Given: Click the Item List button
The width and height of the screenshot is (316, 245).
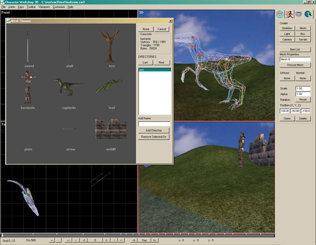Looking at the screenshot, I should coord(295,49).
